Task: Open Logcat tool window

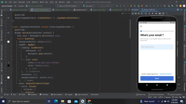Action: tap(69, 94)
